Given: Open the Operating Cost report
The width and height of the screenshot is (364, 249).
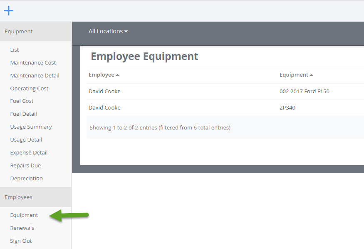Looking at the screenshot, I should [x=29, y=89].
